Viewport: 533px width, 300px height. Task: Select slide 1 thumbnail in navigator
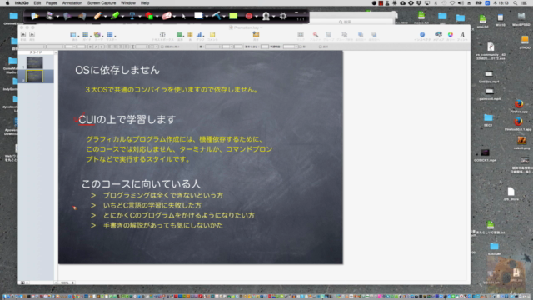pos(35,62)
